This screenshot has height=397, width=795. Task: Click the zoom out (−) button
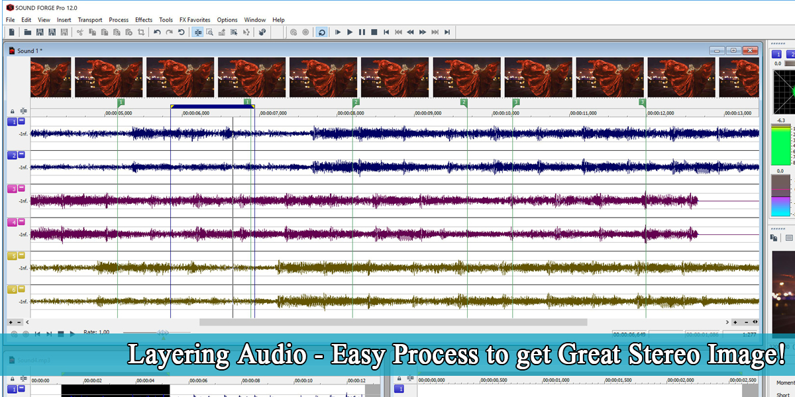click(19, 322)
